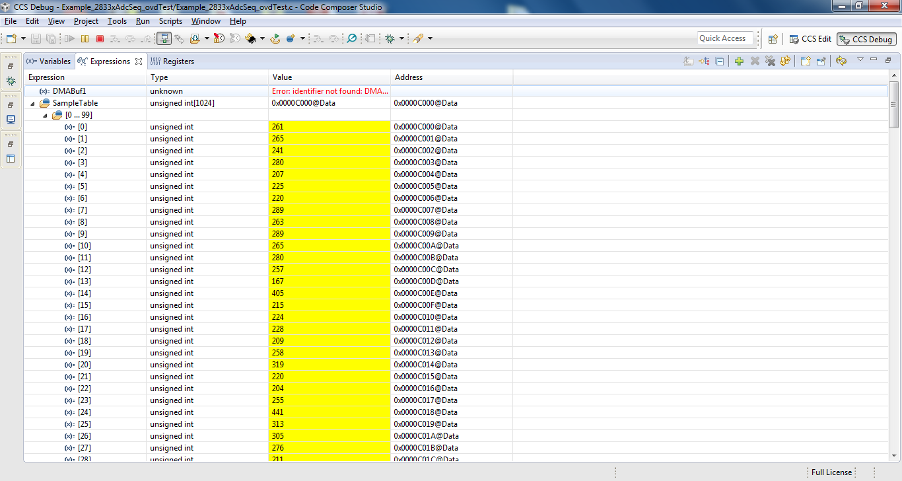Image resolution: width=902 pixels, height=481 pixels.
Task: Click the flashlight Search toolbar icon
Action: (419, 39)
